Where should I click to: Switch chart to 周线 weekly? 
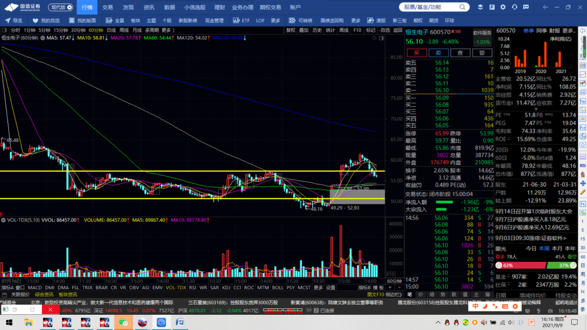[124, 30]
